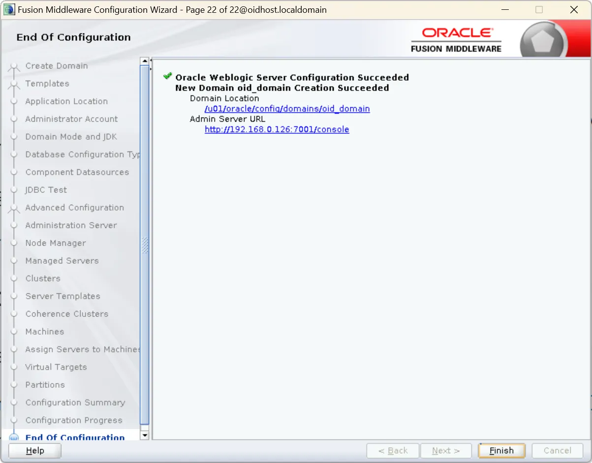Open the /u01/oracle/config/domains/oid_domain link
This screenshot has height=463, width=592.
(x=287, y=109)
